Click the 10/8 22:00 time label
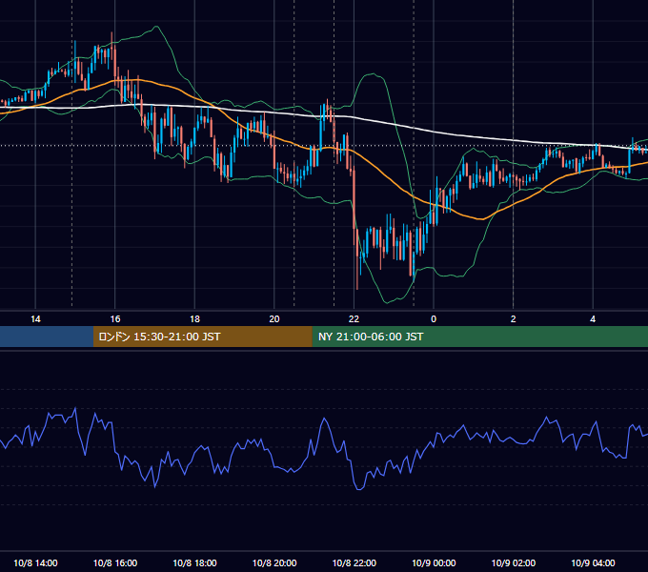 [x=354, y=562]
